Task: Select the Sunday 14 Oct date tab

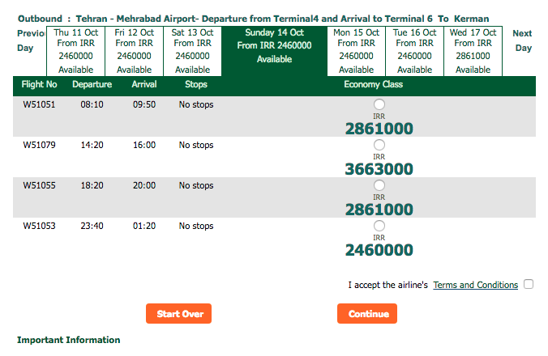Action: click(274, 51)
